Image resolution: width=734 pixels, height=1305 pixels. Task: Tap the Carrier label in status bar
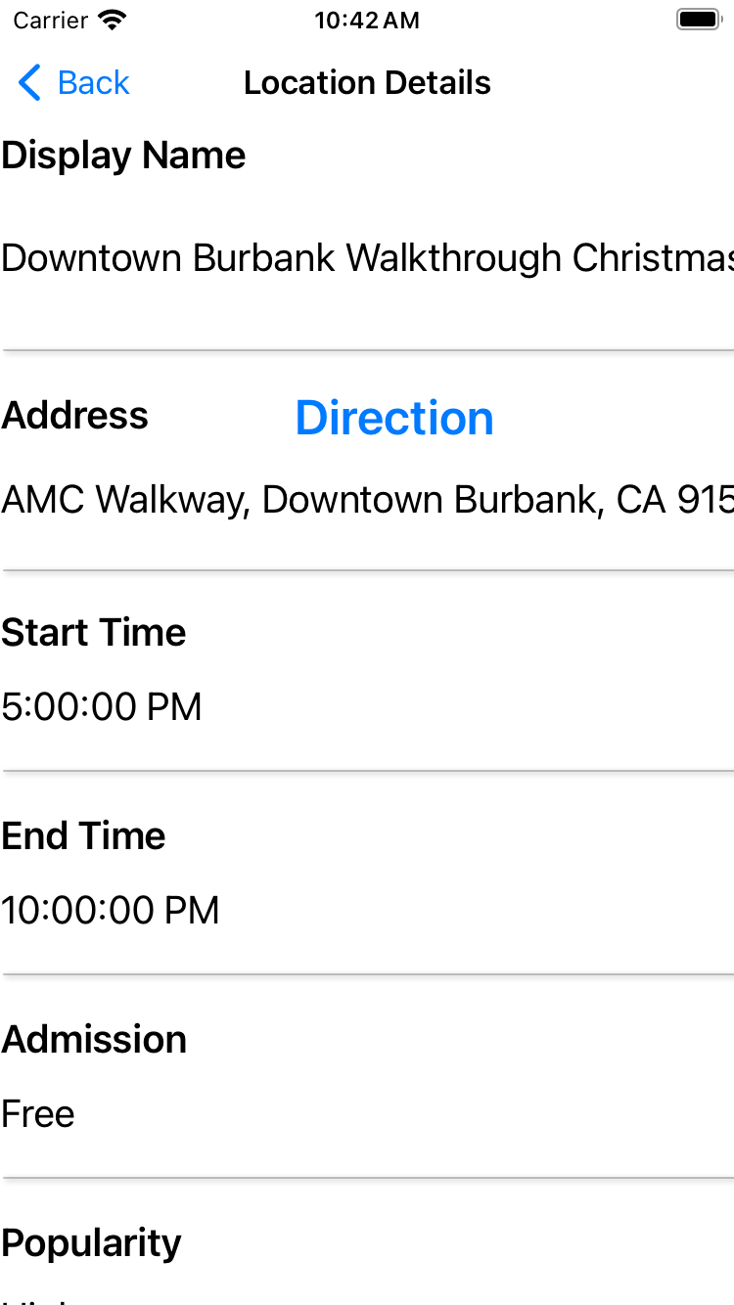tap(50, 21)
